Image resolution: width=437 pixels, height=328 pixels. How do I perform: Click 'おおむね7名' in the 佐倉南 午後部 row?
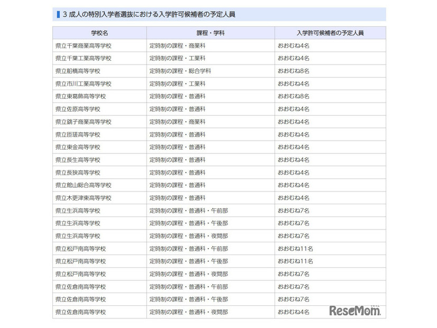294,299
